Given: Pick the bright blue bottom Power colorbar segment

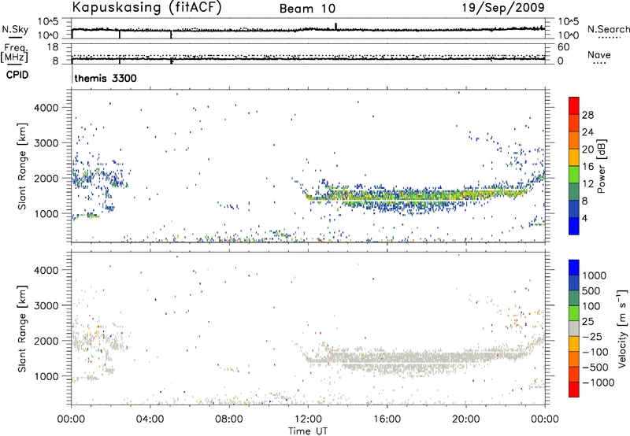Looking at the screenshot, I should 574,226.
